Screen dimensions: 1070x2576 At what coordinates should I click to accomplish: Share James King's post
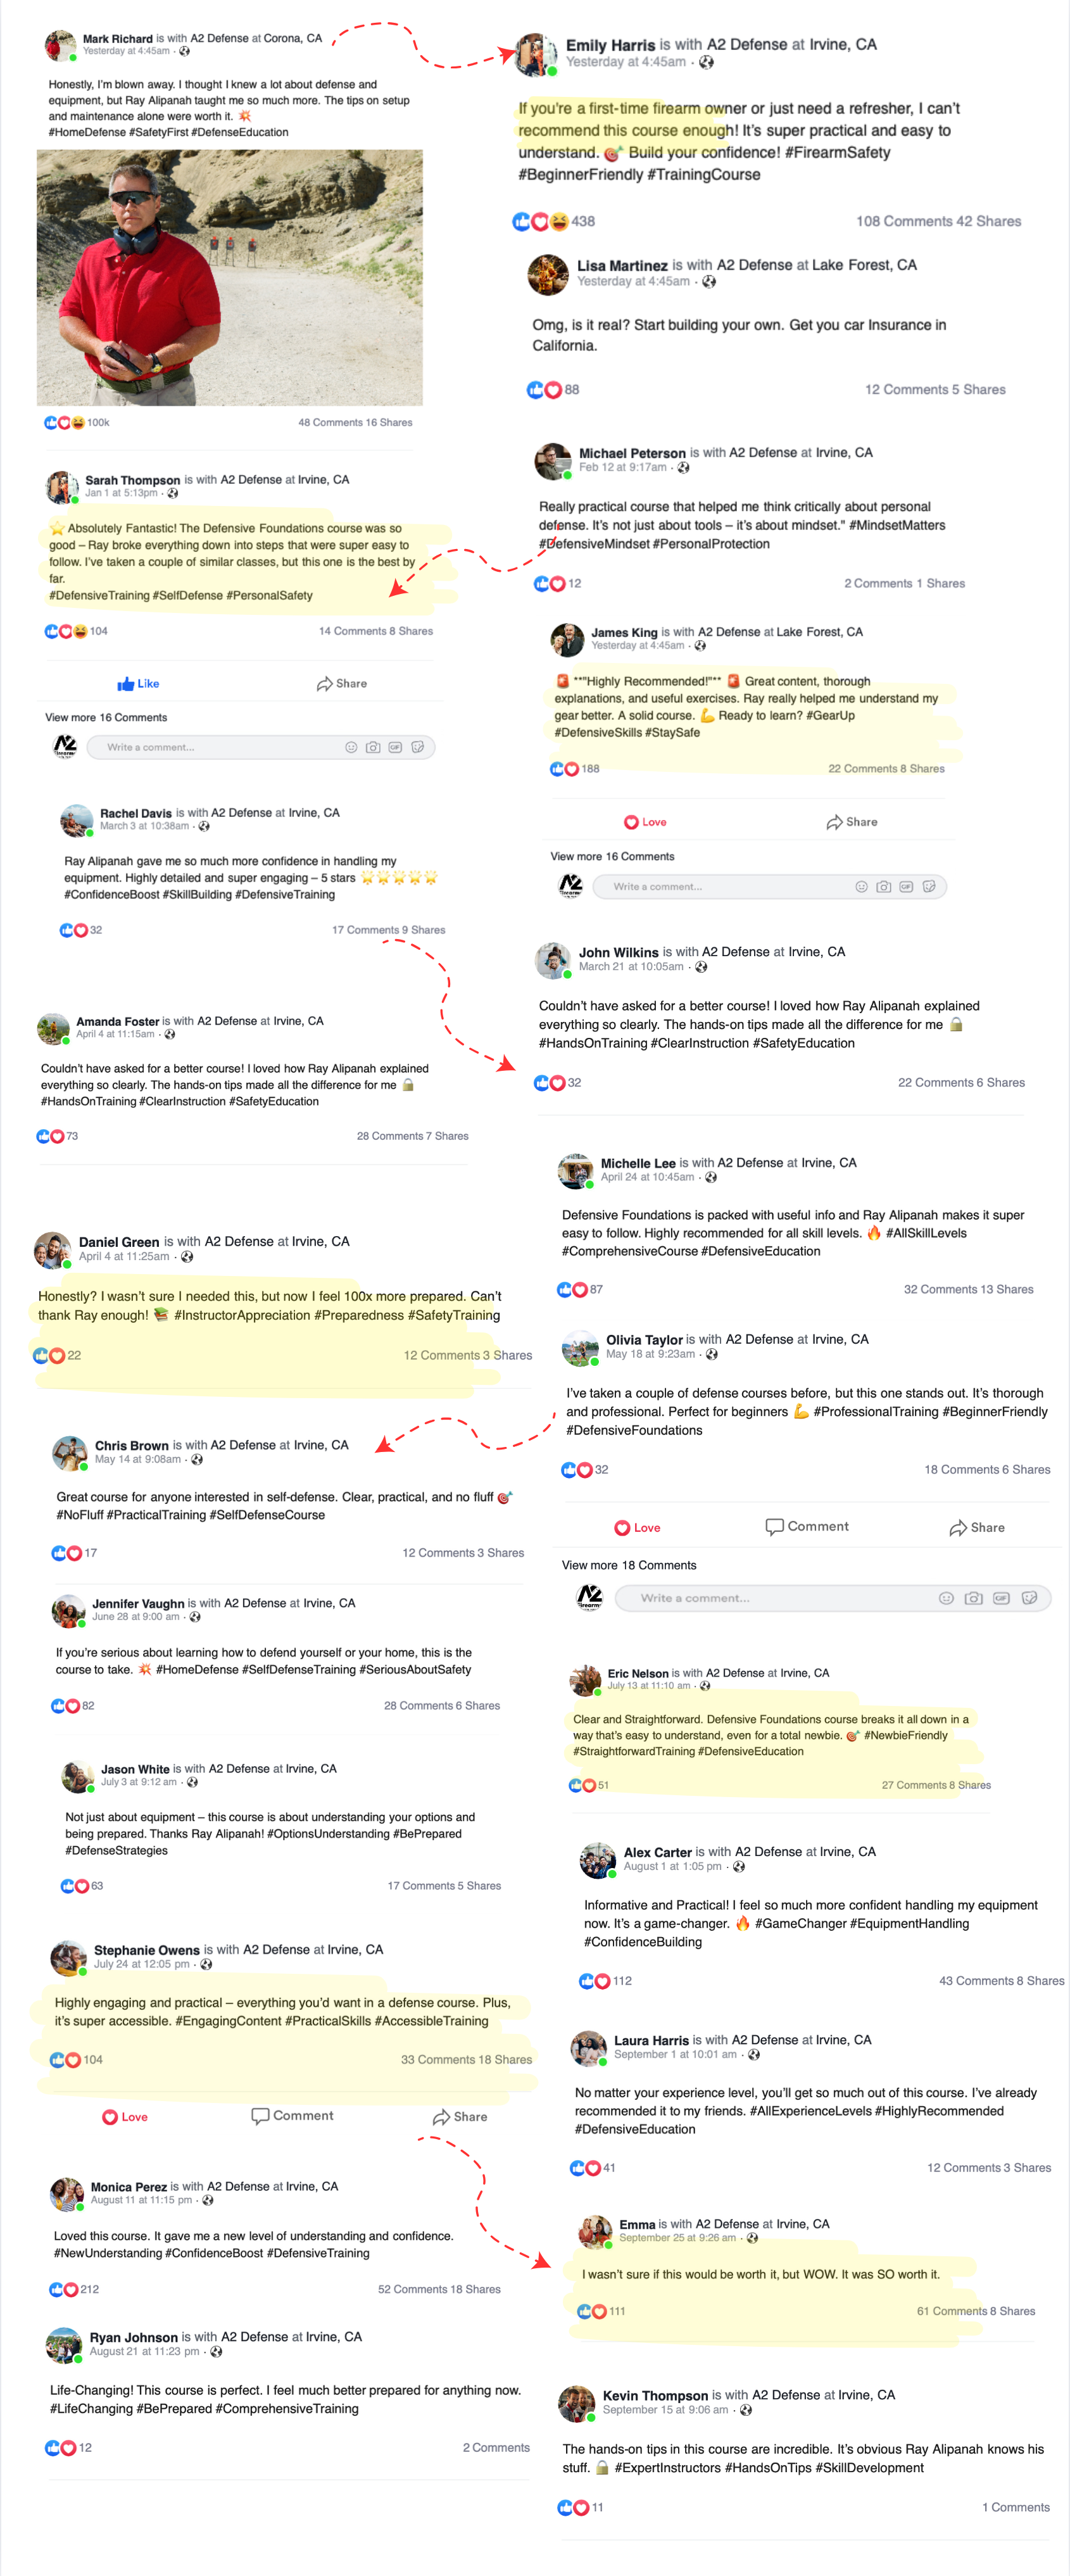click(x=852, y=822)
